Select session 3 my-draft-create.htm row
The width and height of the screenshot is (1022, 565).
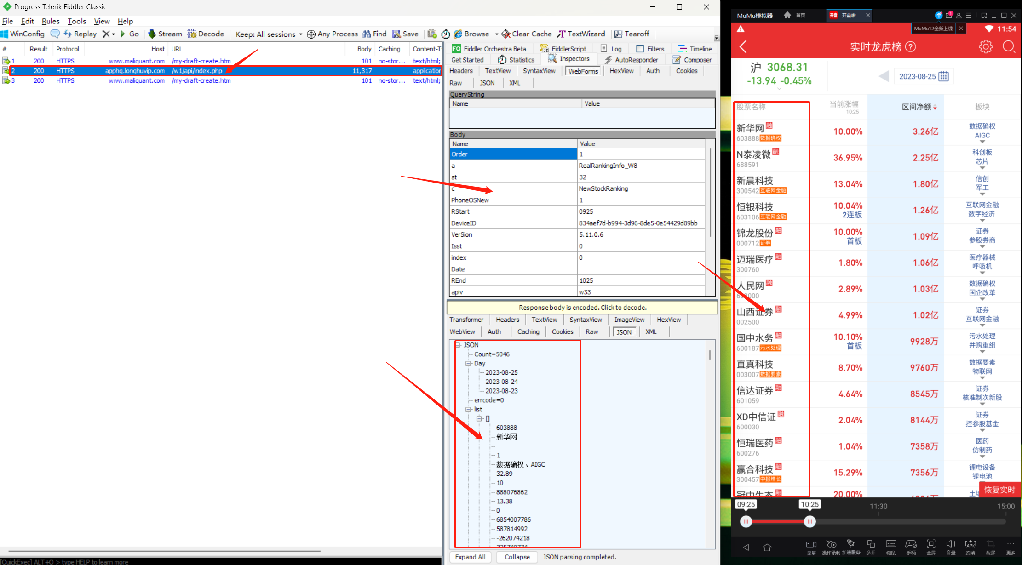pos(221,80)
